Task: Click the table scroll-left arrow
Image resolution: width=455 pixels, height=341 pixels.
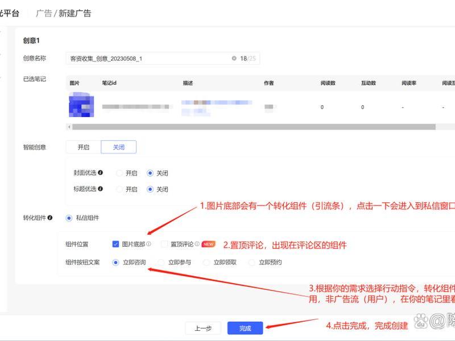Action: pyautogui.click(x=69, y=127)
